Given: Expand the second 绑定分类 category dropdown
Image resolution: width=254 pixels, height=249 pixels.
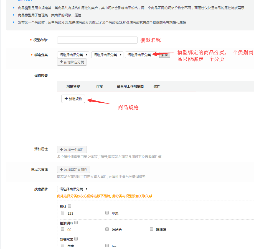Looking at the screenshot, I should coord(107,55).
